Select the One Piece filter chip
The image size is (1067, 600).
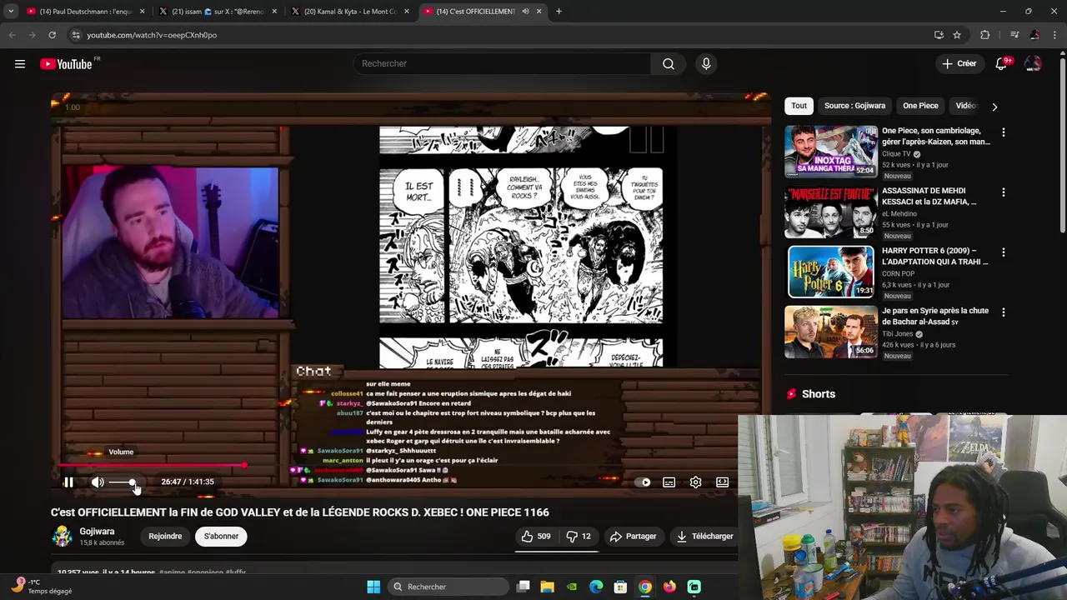coord(920,106)
